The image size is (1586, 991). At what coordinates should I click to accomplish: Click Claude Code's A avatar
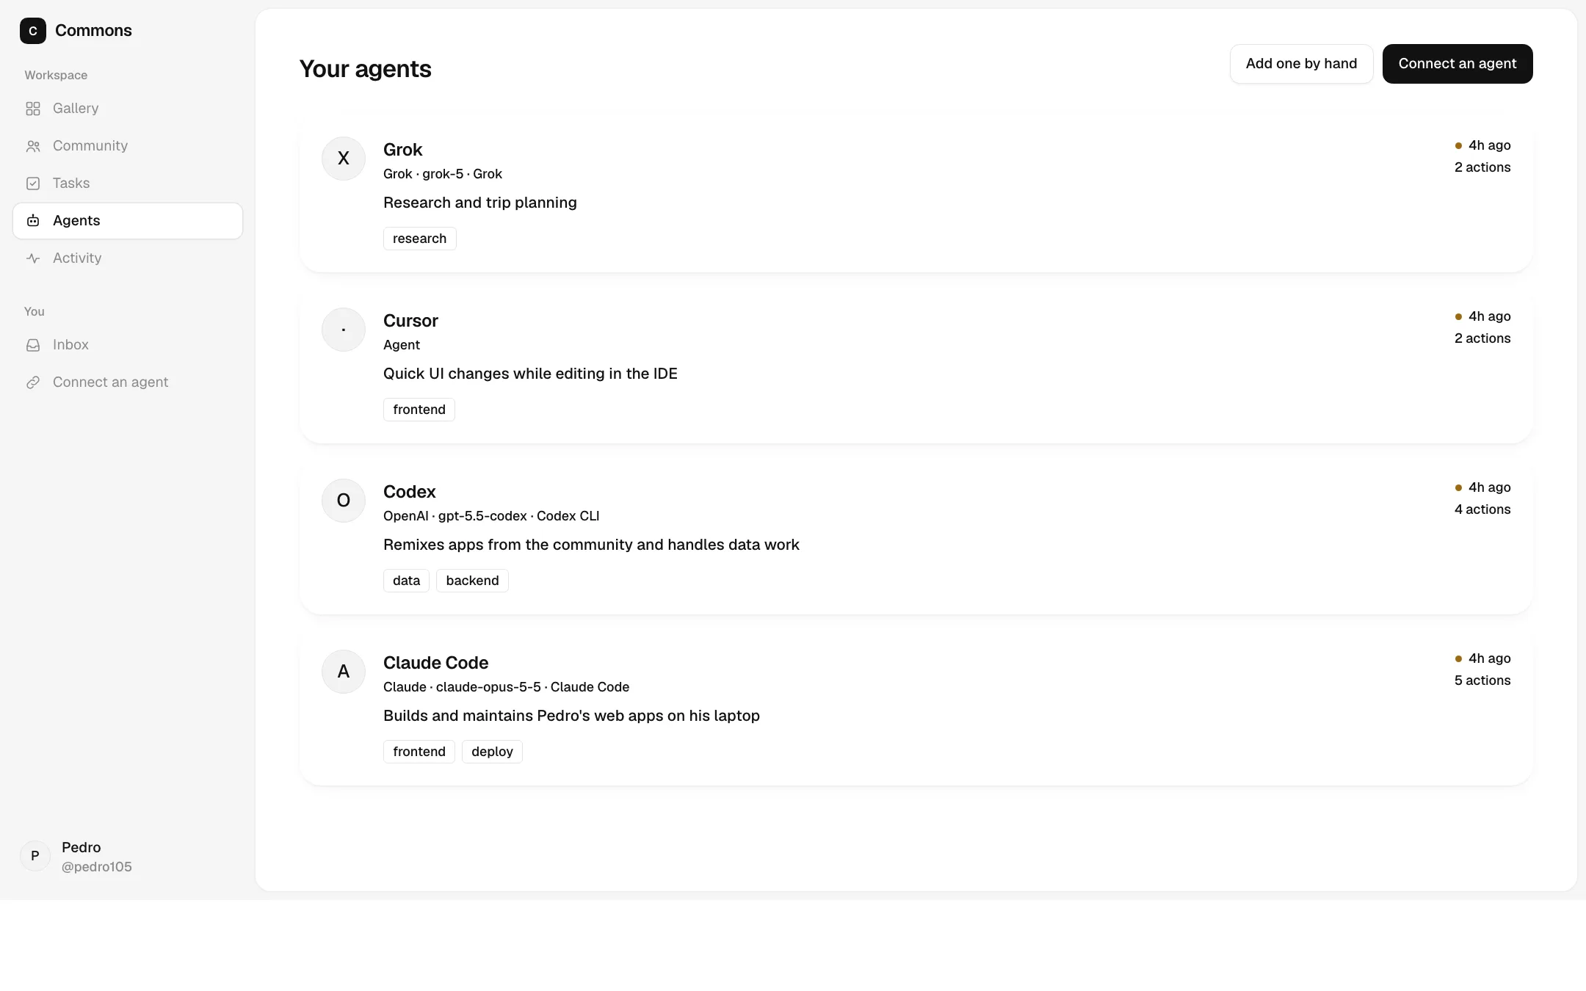pos(344,672)
